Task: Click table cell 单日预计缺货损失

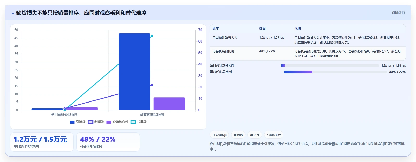Action: (225, 38)
